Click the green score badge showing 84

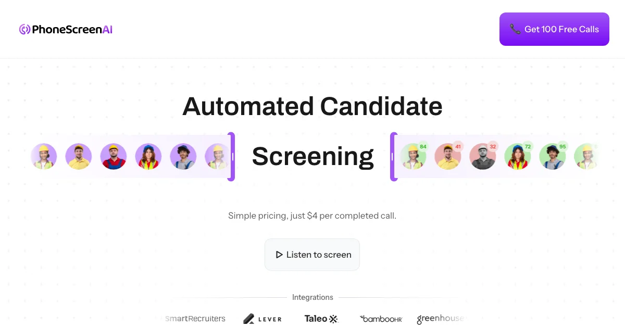tap(422, 146)
